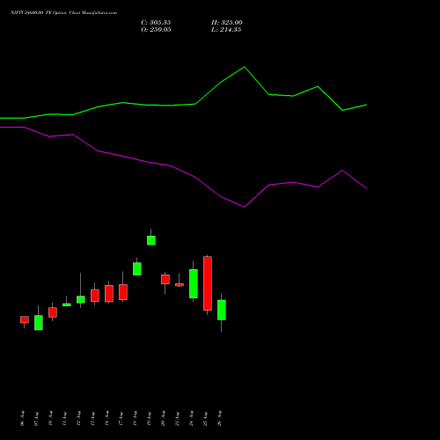The image size is (440, 440).
Task: Click the 13 Aug date label
Action: coord(93,418)
